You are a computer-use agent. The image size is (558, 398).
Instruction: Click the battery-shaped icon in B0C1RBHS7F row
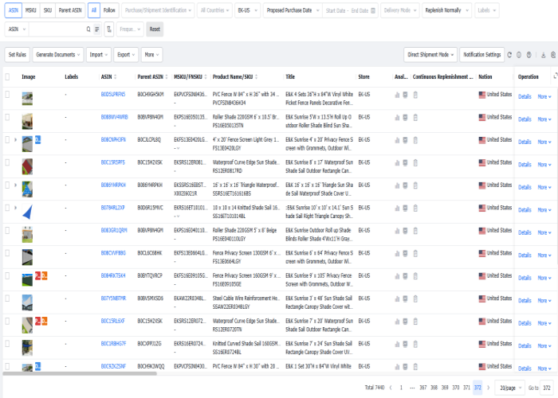click(x=415, y=344)
